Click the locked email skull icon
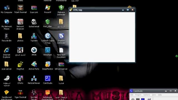178x100 pixels. click(x=34, y=22)
